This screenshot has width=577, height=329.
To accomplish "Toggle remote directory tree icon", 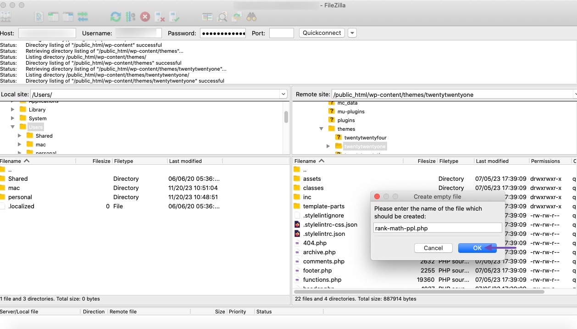I will pos(68,17).
